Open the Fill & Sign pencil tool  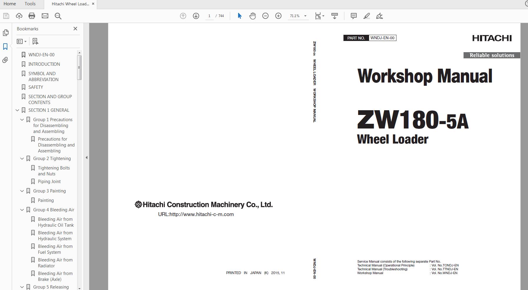point(367,16)
